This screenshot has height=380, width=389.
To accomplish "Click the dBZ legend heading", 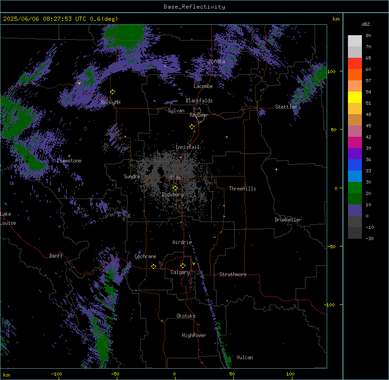I will [366, 24].
